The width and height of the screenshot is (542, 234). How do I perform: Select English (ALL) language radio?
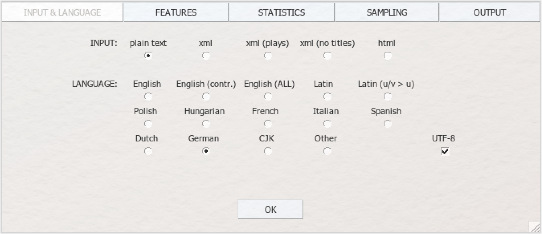pyautogui.click(x=268, y=97)
